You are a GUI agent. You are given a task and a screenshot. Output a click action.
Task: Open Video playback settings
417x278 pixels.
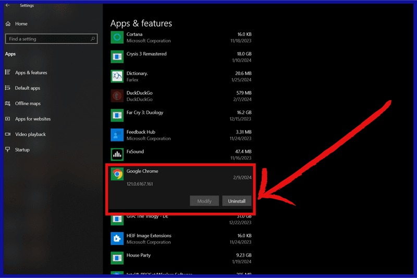point(30,134)
